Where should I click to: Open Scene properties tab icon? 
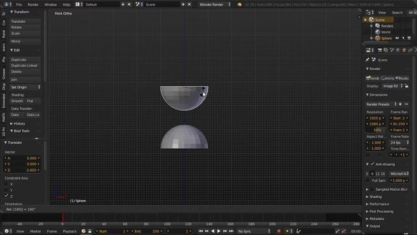(392, 50)
